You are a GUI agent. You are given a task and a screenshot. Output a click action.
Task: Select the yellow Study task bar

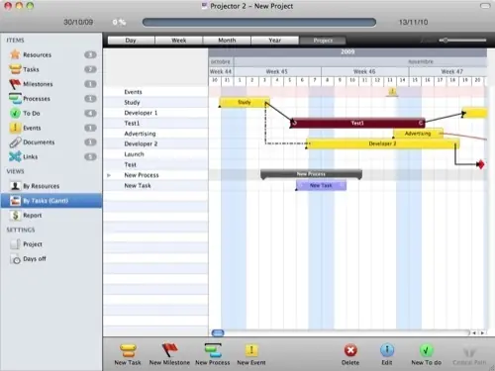pyautogui.click(x=245, y=102)
